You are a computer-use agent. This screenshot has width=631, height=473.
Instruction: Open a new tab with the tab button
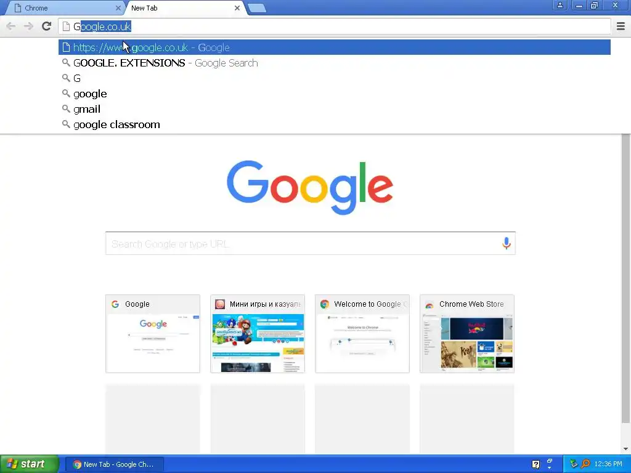click(257, 8)
